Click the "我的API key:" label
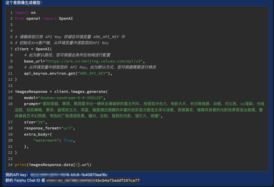The image size is (274, 187). coord(16,175)
